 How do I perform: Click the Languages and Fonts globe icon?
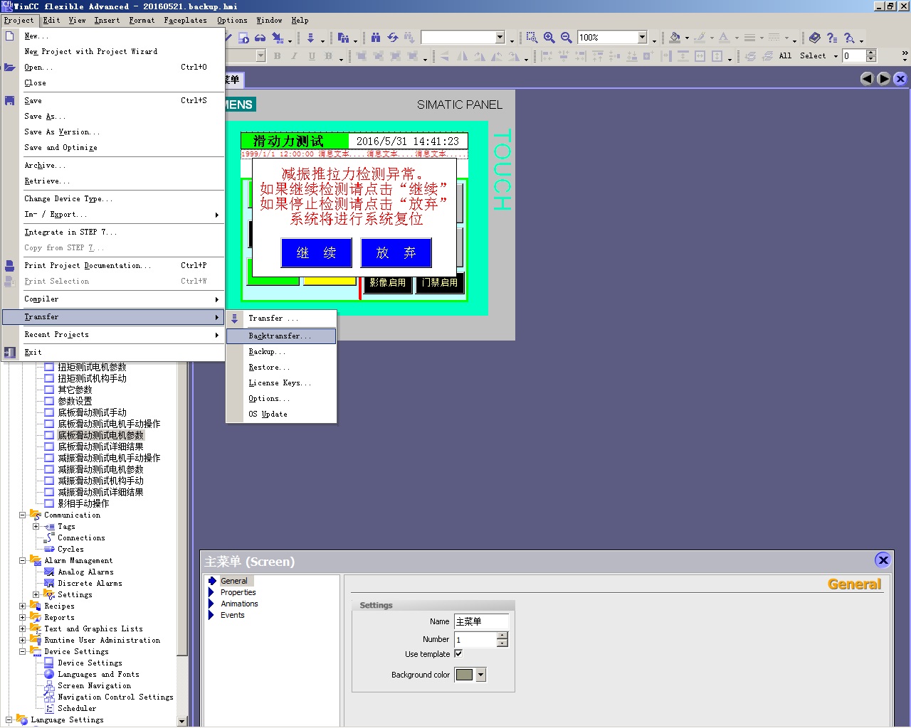tap(49, 674)
